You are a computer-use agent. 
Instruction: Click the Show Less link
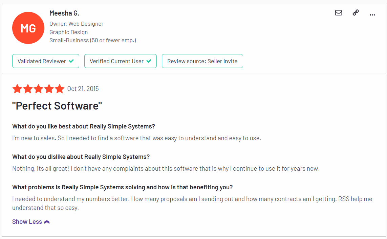[x=27, y=222]
